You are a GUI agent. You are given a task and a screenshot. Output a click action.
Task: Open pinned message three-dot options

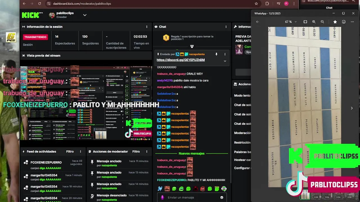(x=225, y=54)
